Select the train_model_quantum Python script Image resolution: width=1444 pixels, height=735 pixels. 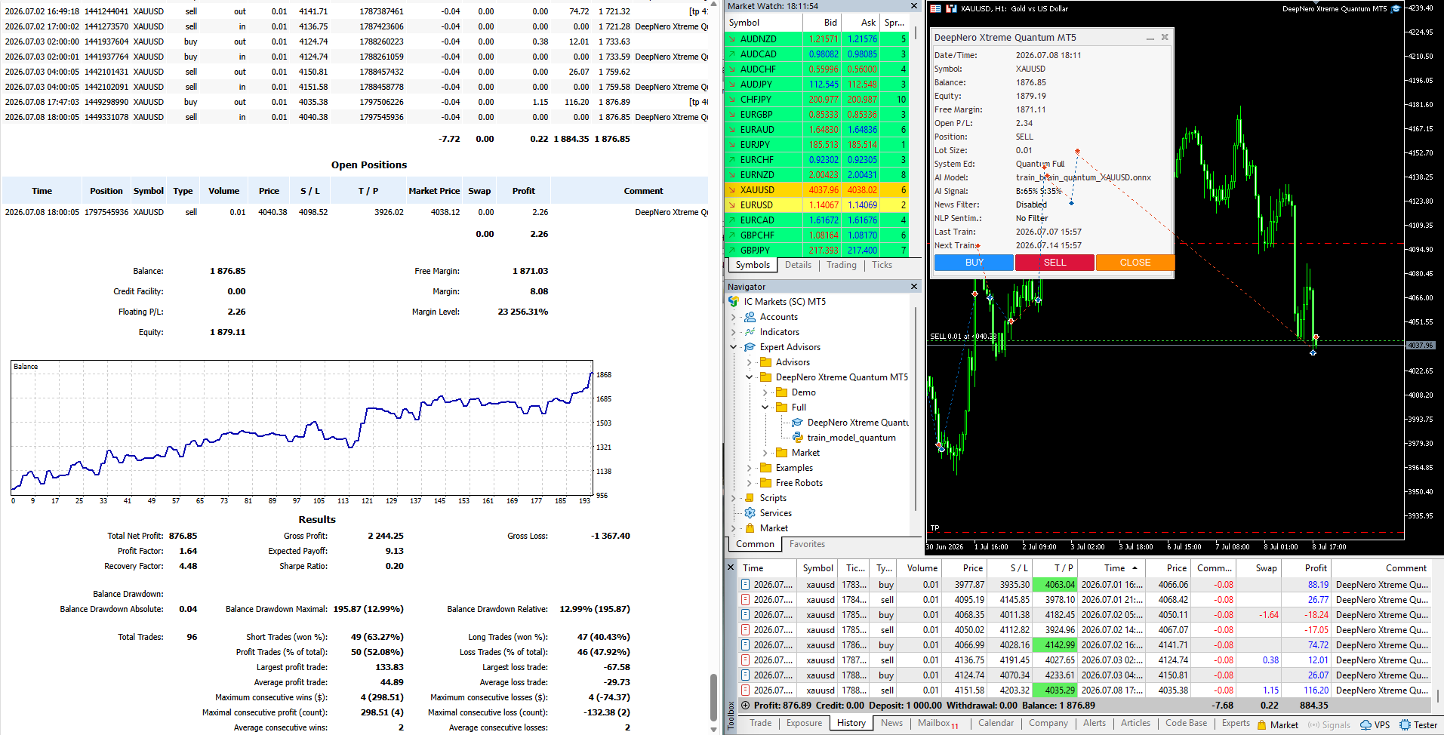[x=851, y=438]
